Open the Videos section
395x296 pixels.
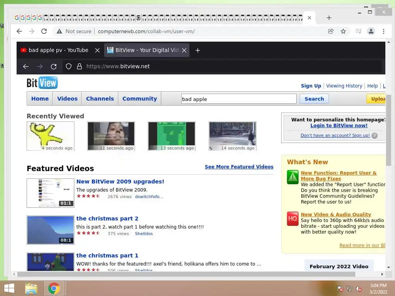[67, 99]
